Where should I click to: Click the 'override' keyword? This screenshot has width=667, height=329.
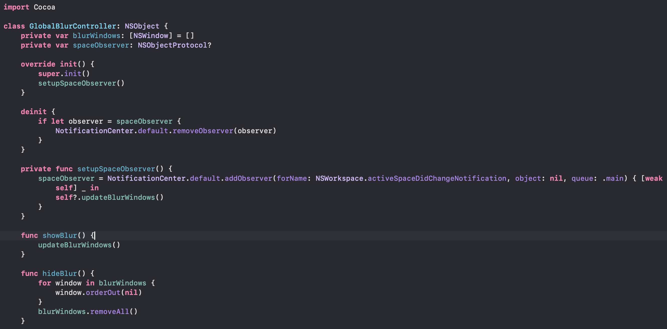click(38, 64)
